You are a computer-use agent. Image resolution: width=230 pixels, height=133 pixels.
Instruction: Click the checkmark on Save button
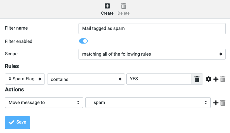point(11,122)
